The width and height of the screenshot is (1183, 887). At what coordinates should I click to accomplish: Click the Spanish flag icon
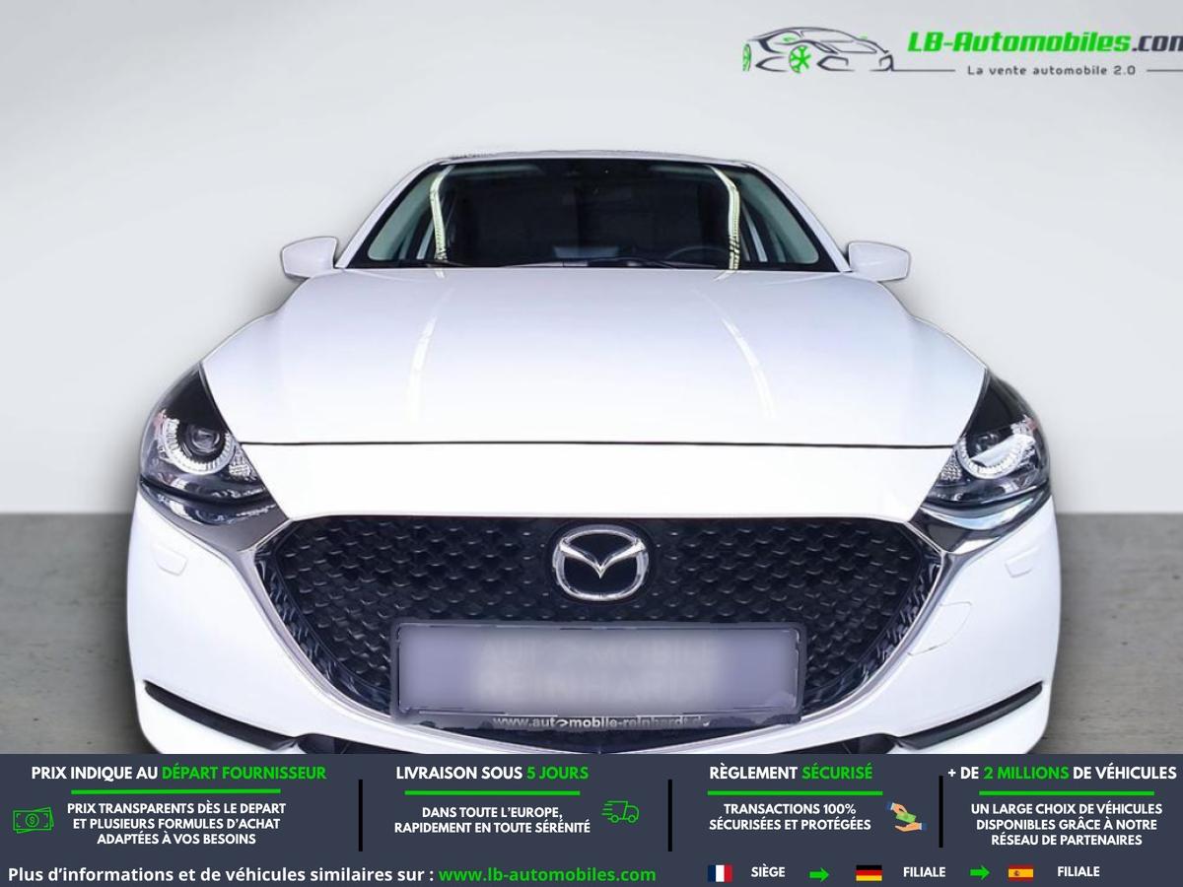click(1020, 872)
